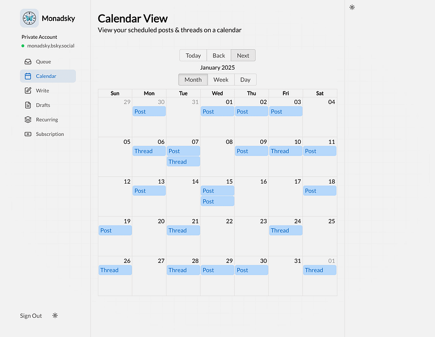Sign Out of the account
The width and height of the screenshot is (435, 337).
(31, 316)
